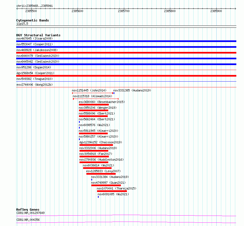This screenshot has height=226, width=244.
Task: Select nsv5980257 (Almarri2020) label
Action: pos(98,136)
